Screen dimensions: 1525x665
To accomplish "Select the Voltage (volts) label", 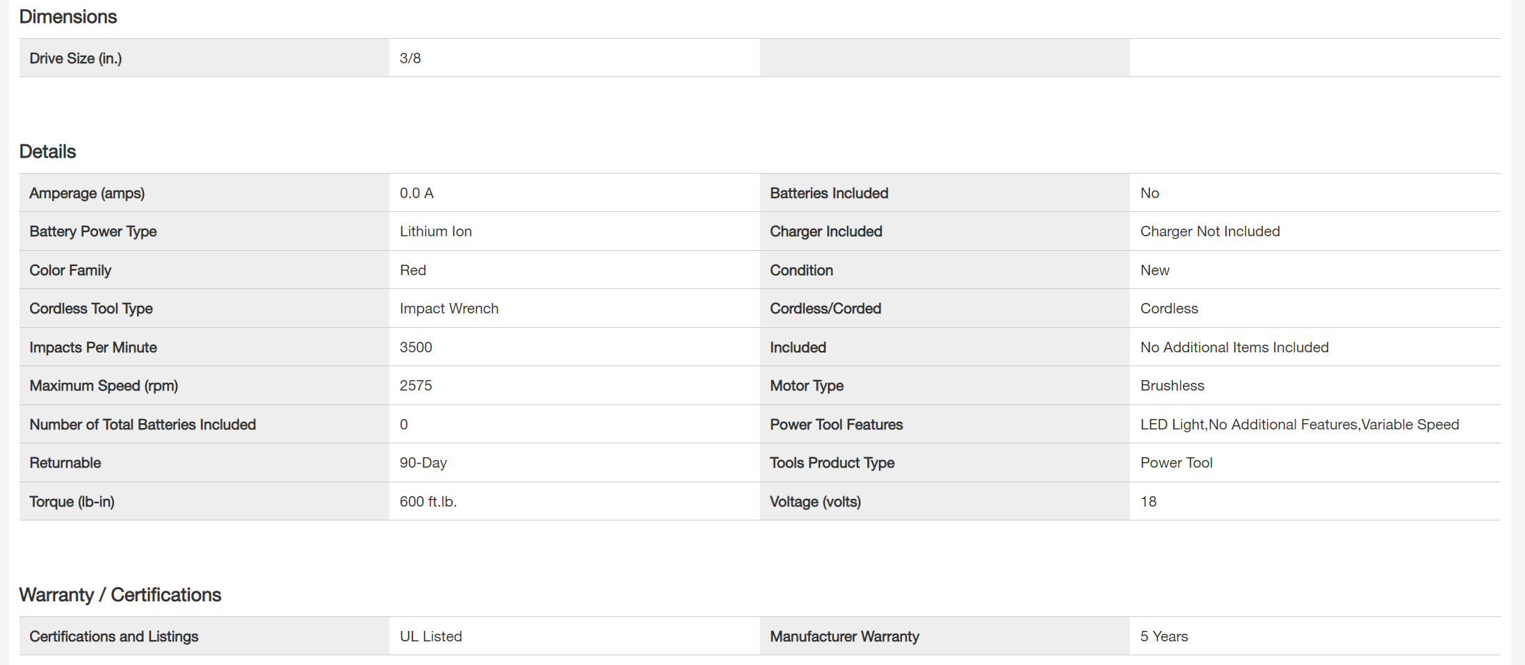I will (815, 502).
